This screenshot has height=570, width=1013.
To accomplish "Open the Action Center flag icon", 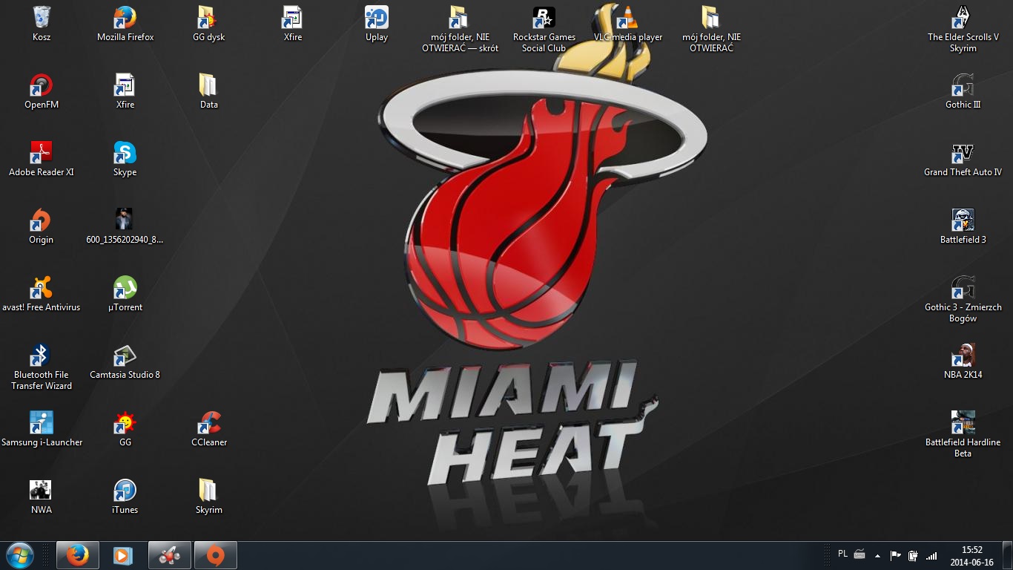I will click(895, 555).
